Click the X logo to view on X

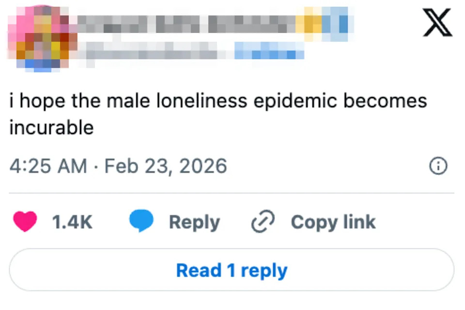tap(437, 22)
